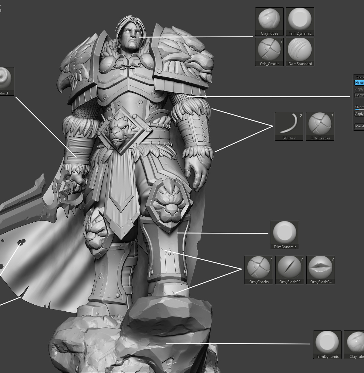Select the Orb_Slash04 brush
This screenshot has height=373, width=364.
[x=321, y=270]
